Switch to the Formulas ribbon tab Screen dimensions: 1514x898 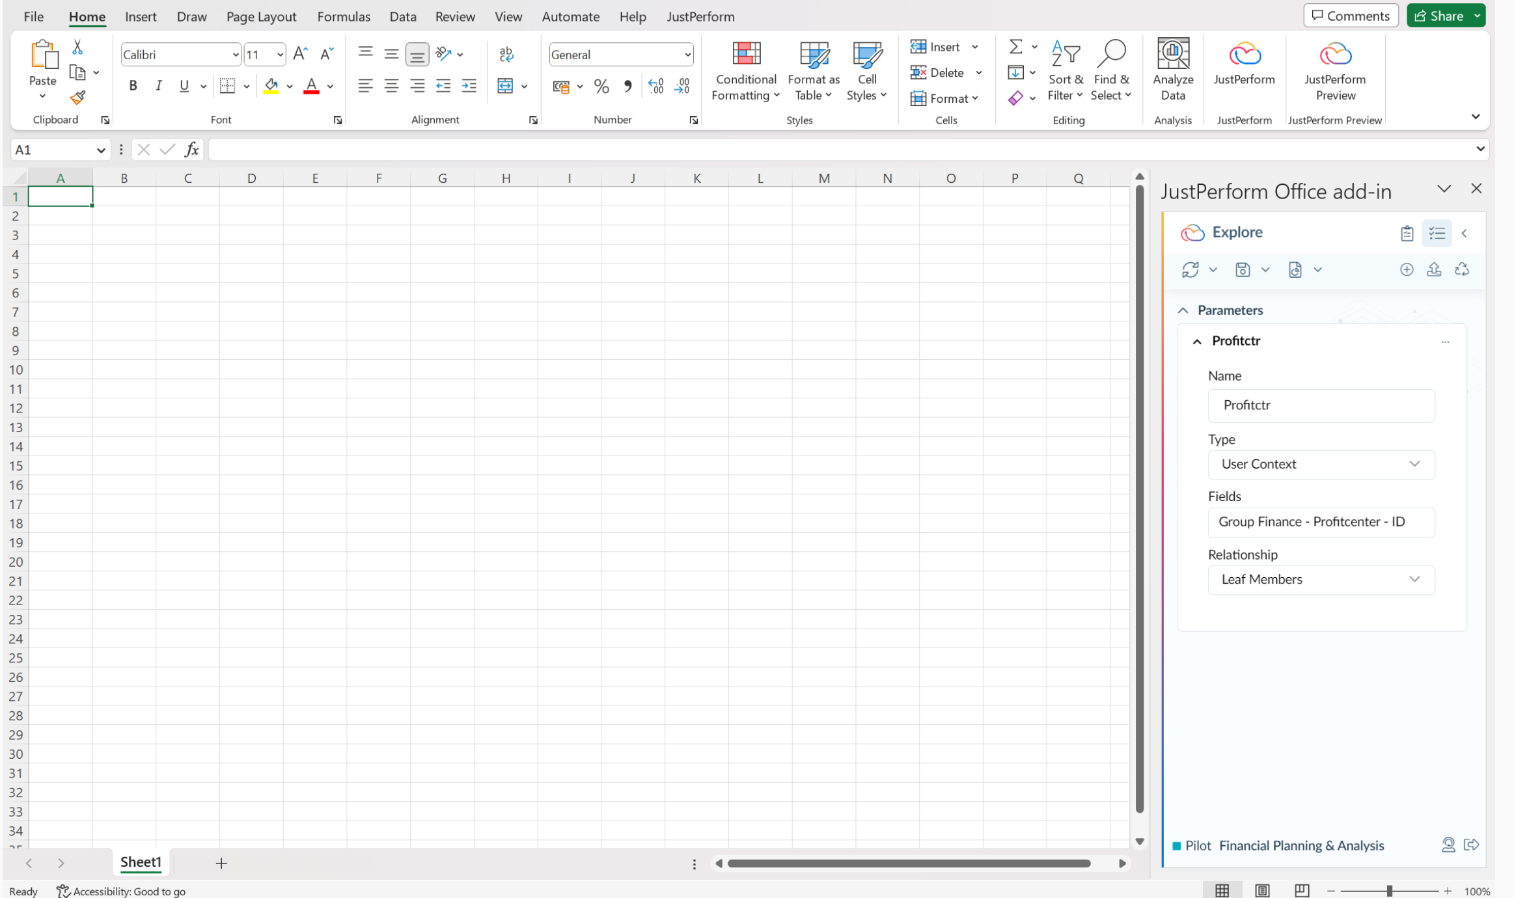pyautogui.click(x=344, y=16)
